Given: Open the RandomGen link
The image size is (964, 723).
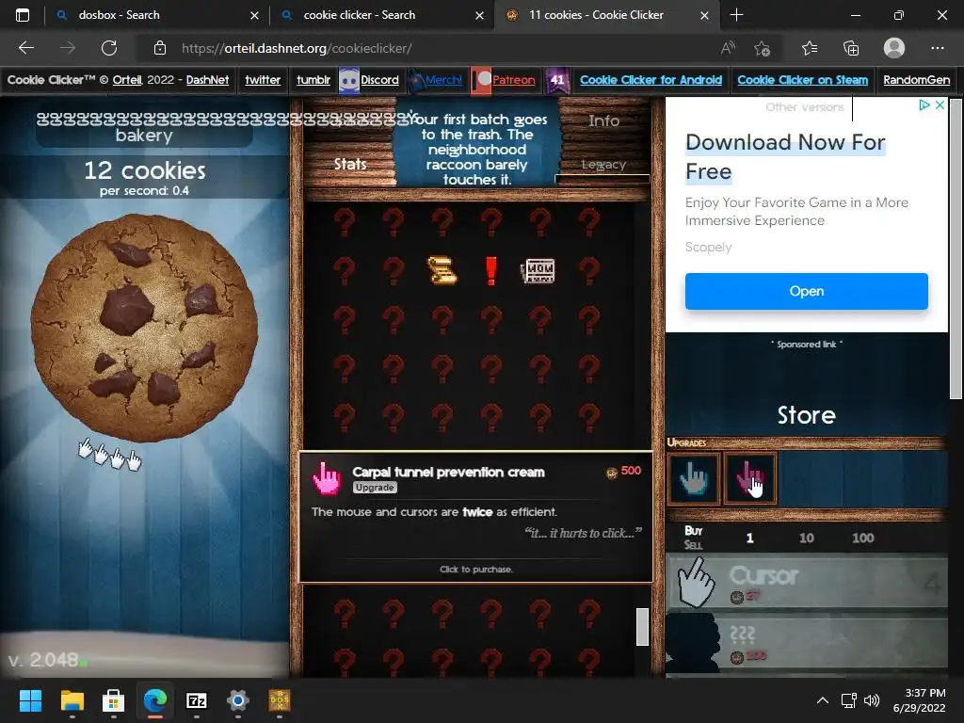Looking at the screenshot, I should [917, 80].
